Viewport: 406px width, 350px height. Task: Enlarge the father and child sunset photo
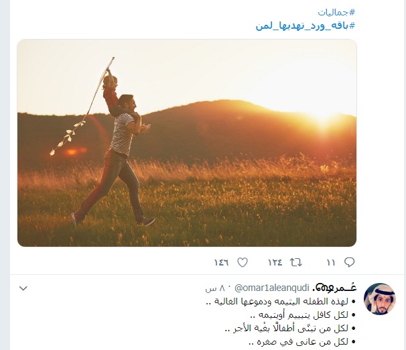point(187,143)
